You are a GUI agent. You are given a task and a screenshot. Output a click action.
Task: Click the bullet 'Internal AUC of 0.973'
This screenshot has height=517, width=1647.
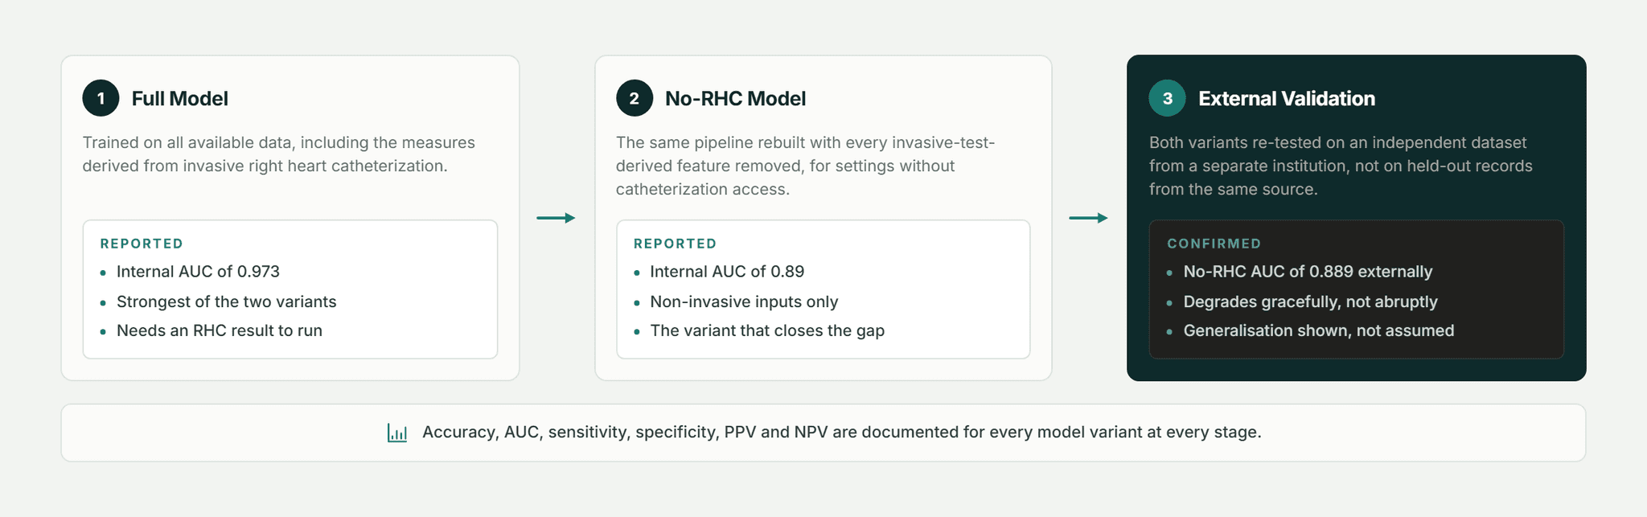click(x=198, y=272)
